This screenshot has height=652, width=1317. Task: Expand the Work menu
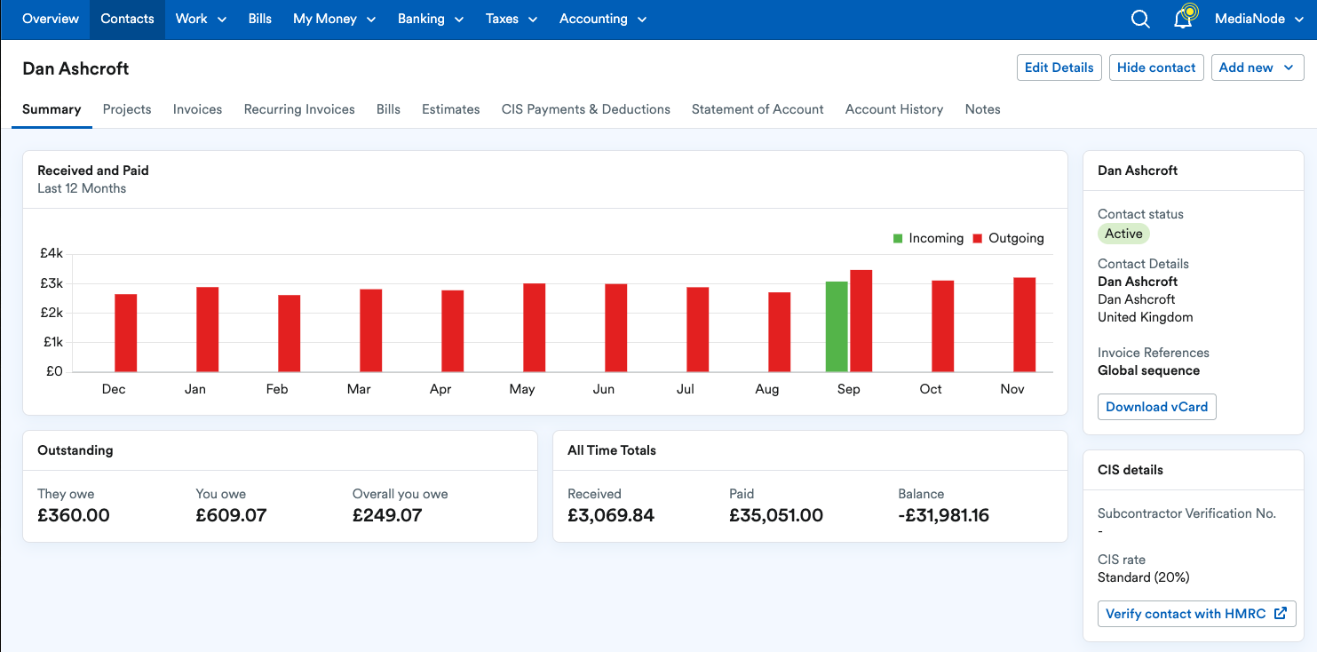pyautogui.click(x=201, y=19)
